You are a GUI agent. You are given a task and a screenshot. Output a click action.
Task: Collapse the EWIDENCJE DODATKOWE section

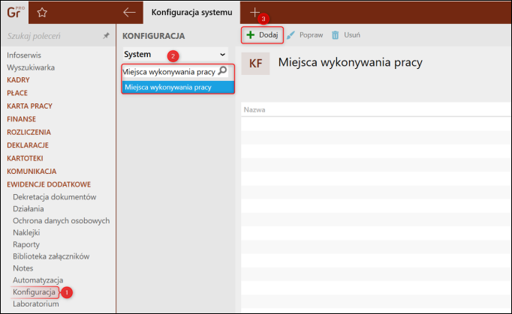[49, 184]
